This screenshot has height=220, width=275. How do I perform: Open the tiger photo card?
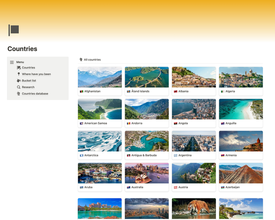[x=194, y=209]
